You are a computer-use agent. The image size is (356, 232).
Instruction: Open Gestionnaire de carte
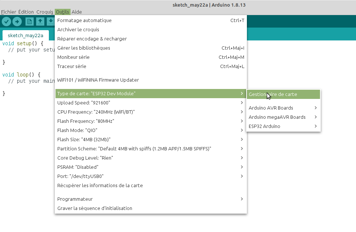(283, 94)
